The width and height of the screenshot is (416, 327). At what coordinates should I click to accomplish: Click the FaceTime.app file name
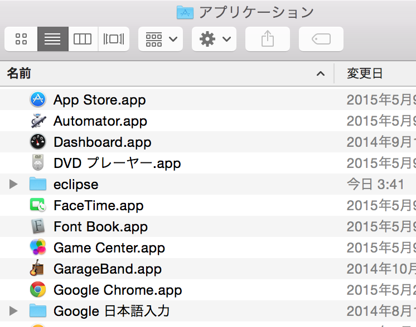pyautogui.click(x=99, y=206)
